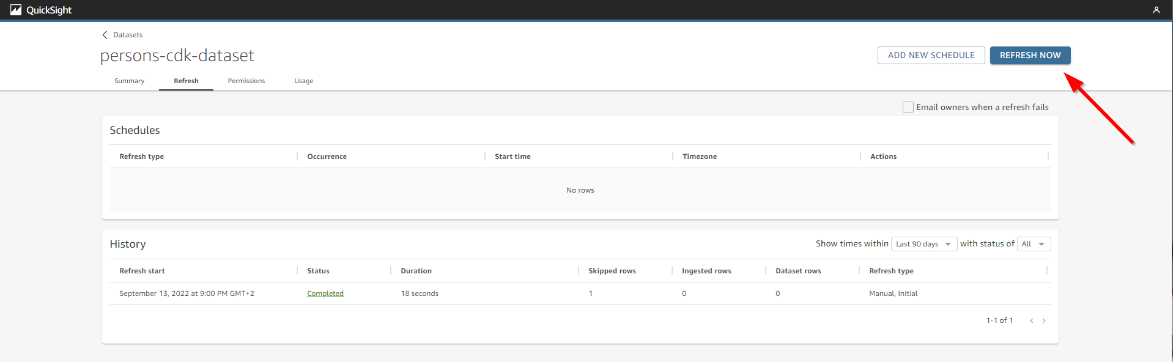
Task: Click the back chevron beside Datasets
Action: point(105,35)
